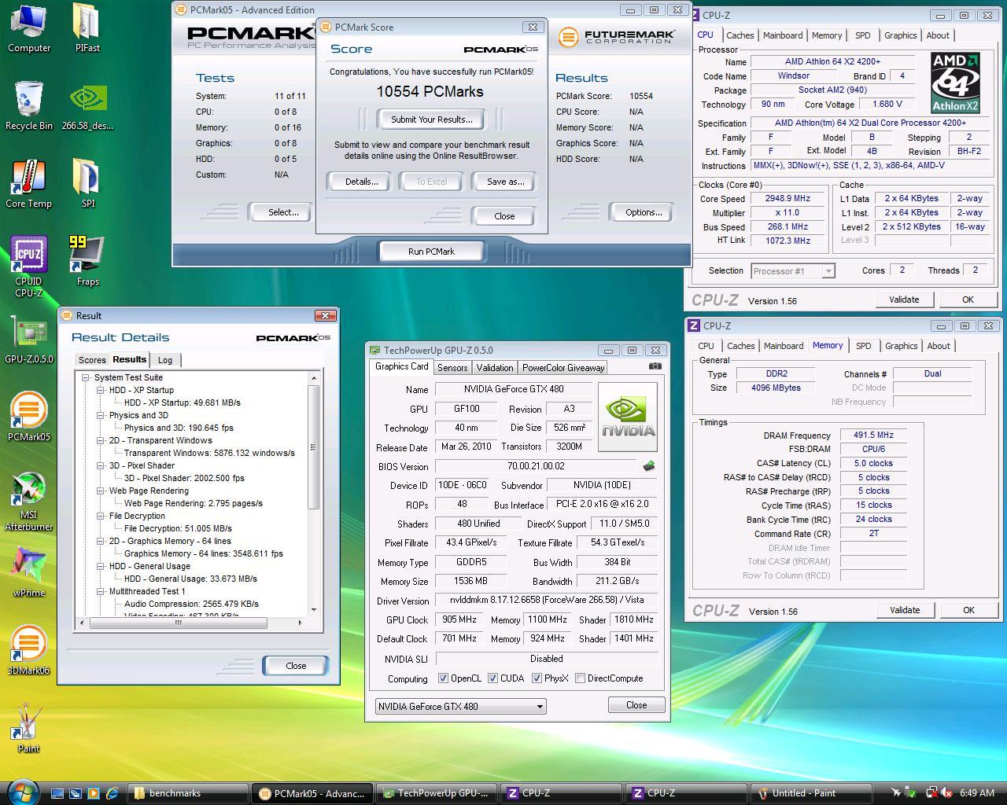The width and height of the screenshot is (1007, 805).
Task: Launch the GPU-Z.0.5.0 desktop icon
Action: (x=29, y=340)
